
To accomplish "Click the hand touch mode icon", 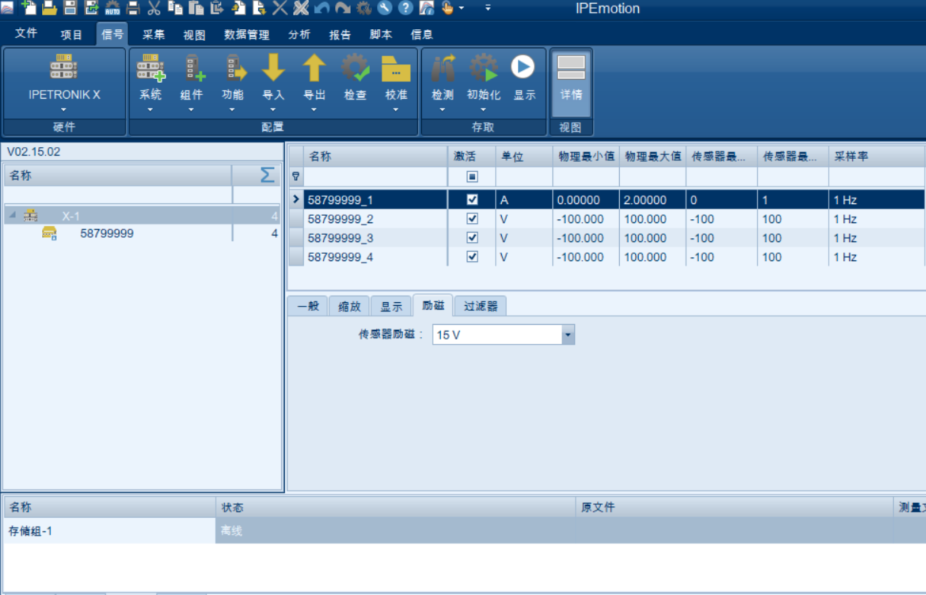I will [448, 8].
